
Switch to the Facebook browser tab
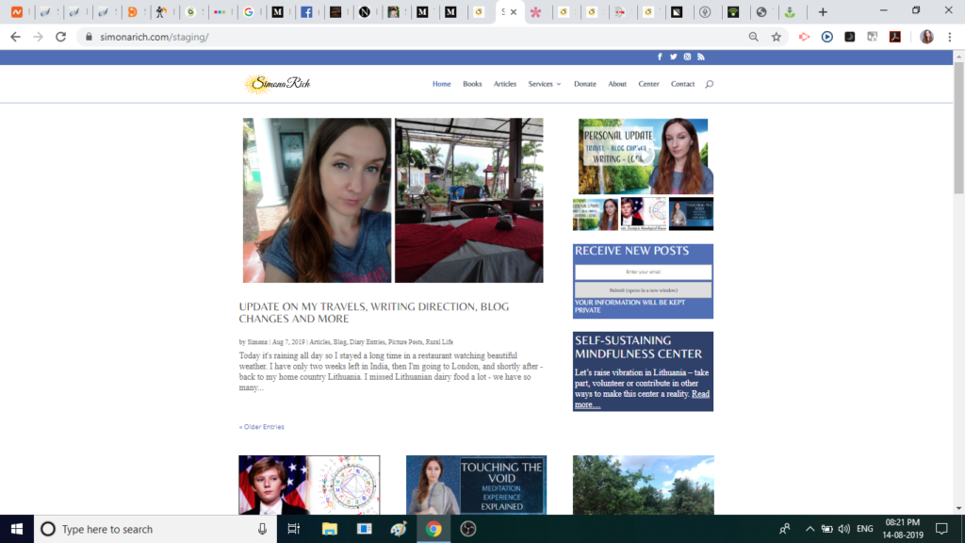point(306,11)
